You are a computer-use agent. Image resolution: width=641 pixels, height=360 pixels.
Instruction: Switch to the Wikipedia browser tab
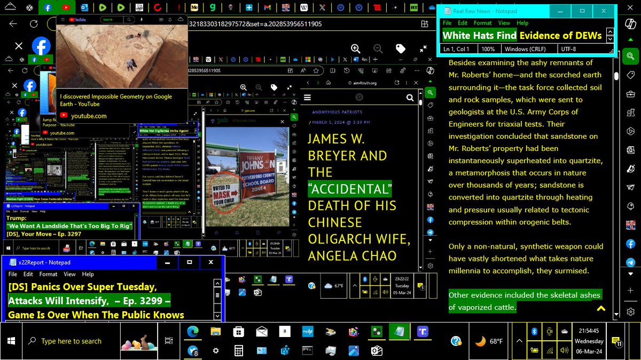click(x=304, y=8)
